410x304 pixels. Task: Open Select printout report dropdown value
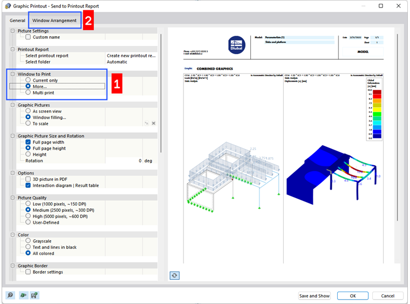pyautogui.click(x=131, y=56)
